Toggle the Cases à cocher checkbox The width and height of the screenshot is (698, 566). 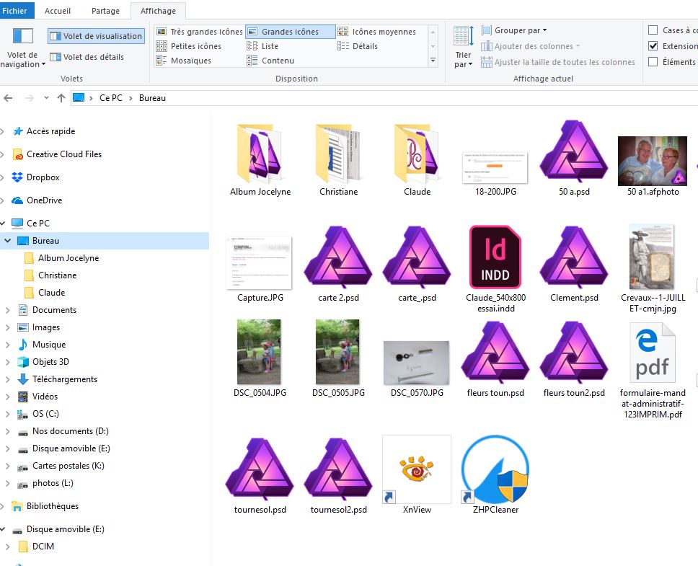coord(653,30)
